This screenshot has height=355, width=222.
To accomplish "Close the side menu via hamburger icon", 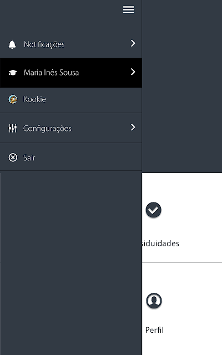I will click(129, 10).
